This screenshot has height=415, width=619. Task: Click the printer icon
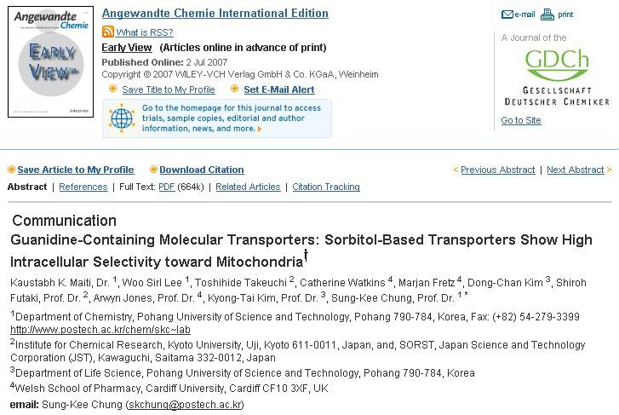click(547, 14)
